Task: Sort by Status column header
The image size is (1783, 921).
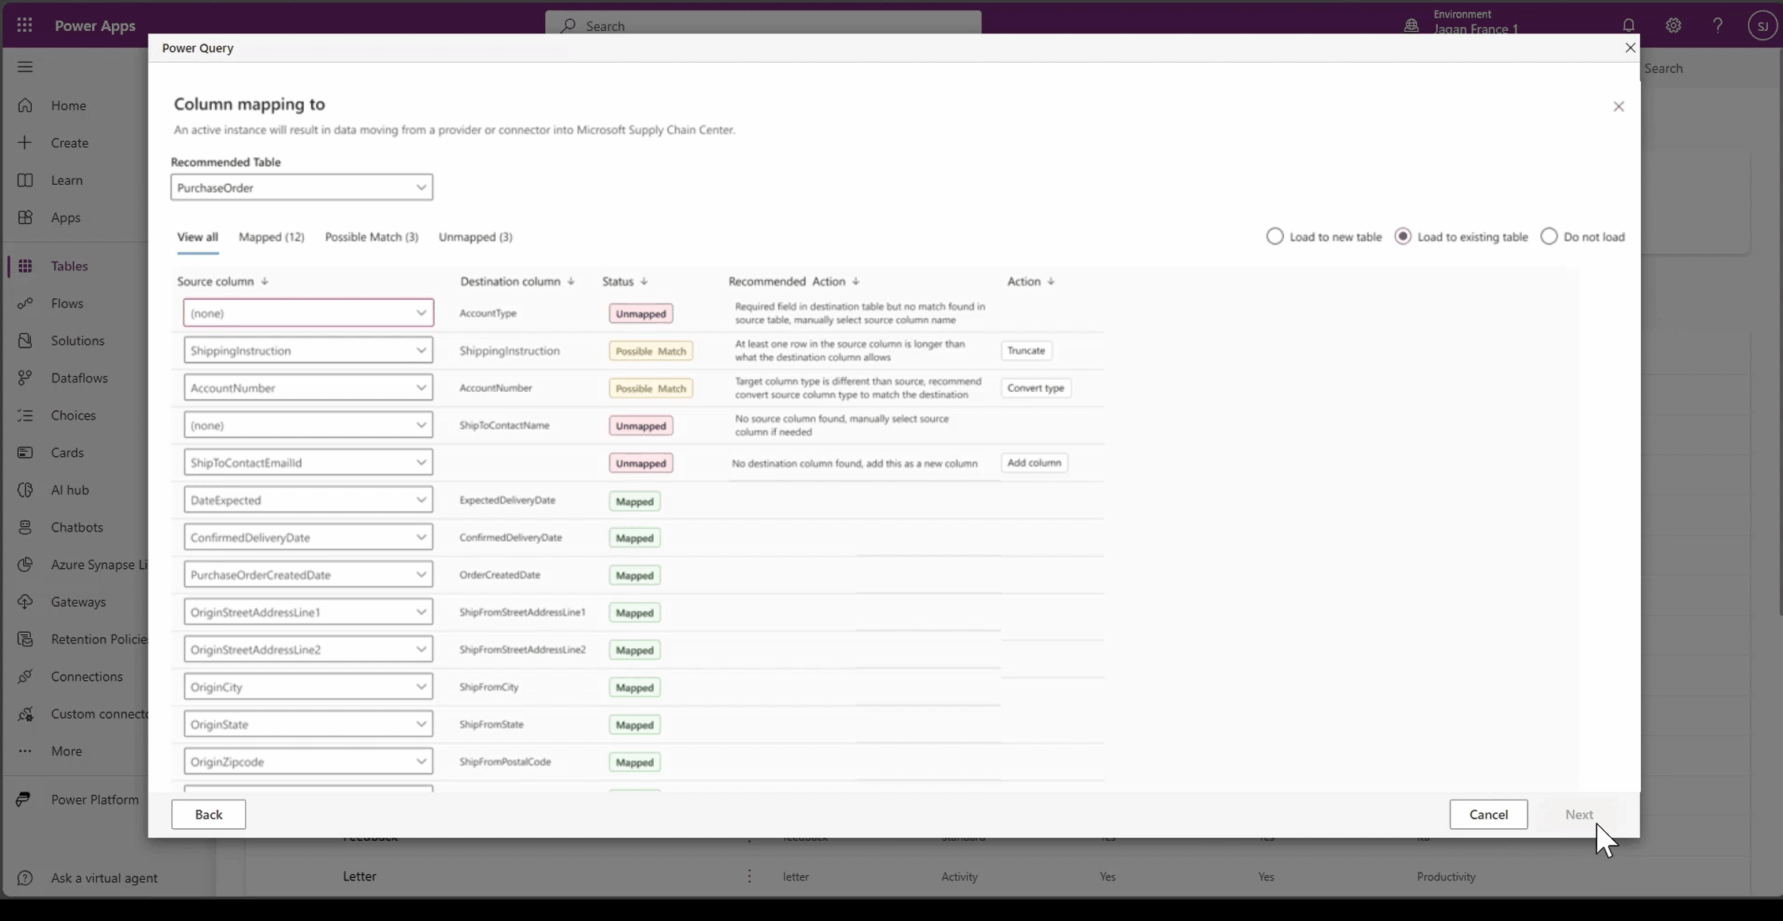Action: pos(624,281)
